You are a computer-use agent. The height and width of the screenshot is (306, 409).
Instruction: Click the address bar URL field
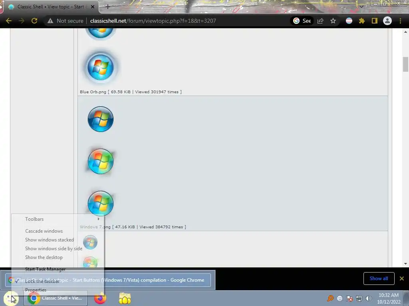tap(153, 21)
